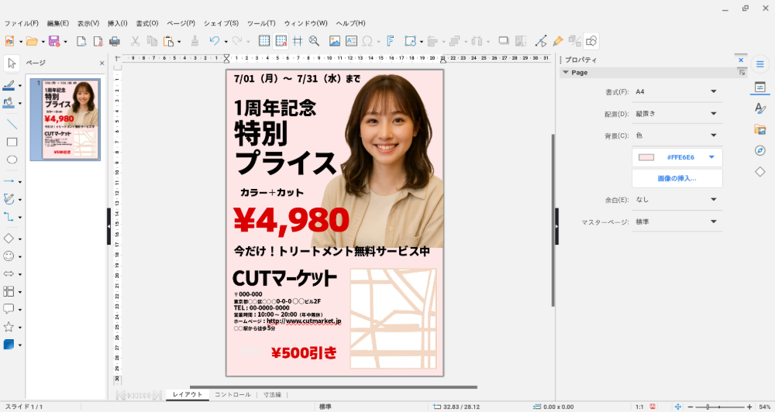Toggle Edit Points mode

541,42
